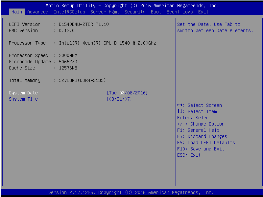Click the left-right arrows Select Screen hint

click(x=200, y=105)
